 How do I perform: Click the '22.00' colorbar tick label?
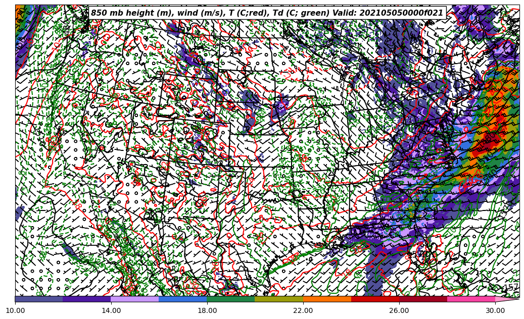(303, 310)
